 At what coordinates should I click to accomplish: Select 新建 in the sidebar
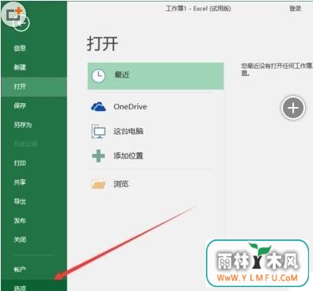coord(20,67)
